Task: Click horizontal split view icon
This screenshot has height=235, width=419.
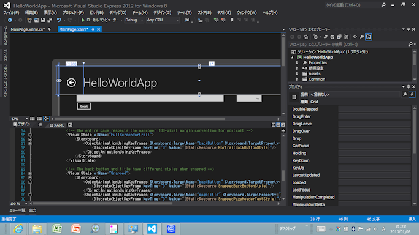Action: (278, 125)
